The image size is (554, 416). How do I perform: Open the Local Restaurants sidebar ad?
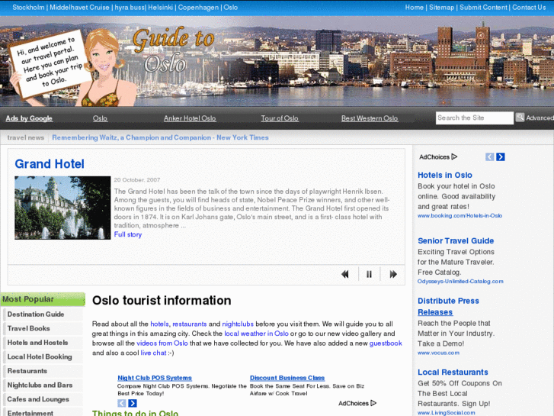coord(453,372)
